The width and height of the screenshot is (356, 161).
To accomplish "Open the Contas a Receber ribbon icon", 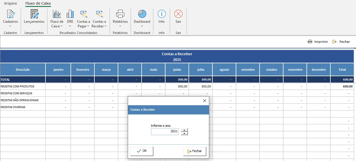I will 99,14.
